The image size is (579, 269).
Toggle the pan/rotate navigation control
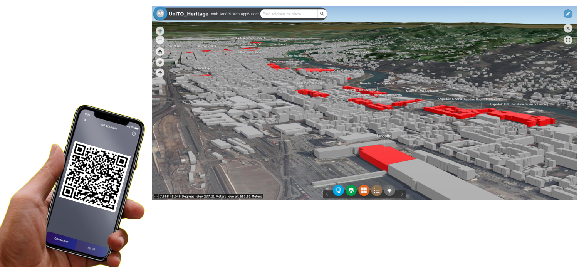tap(160, 73)
